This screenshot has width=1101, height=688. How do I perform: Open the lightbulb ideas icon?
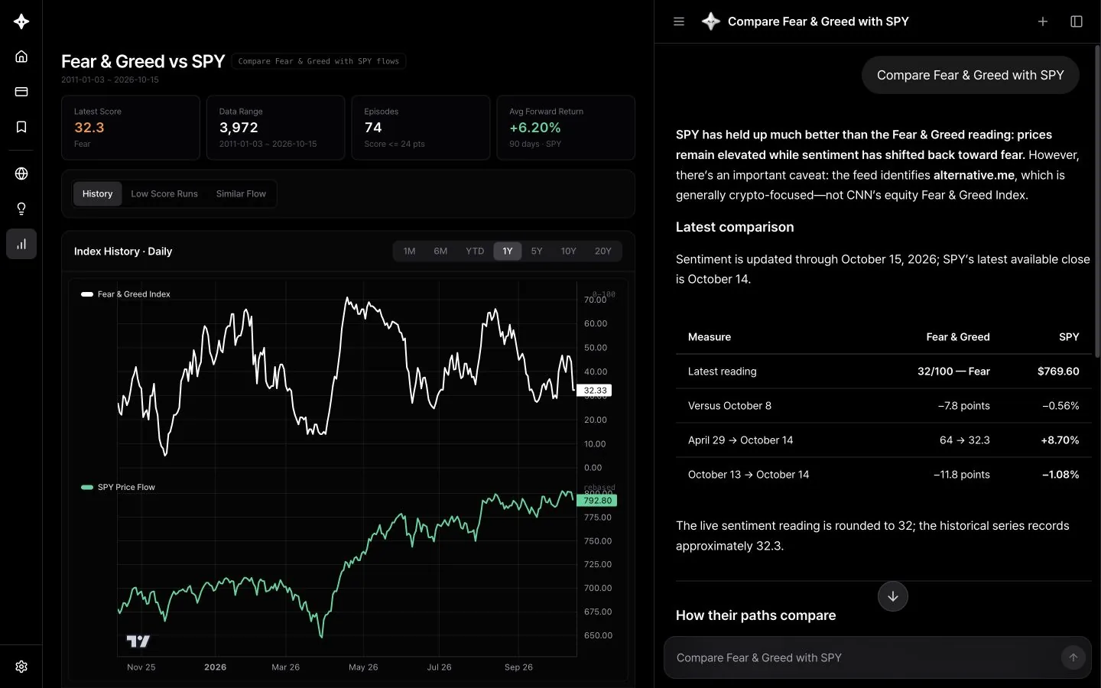point(21,209)
